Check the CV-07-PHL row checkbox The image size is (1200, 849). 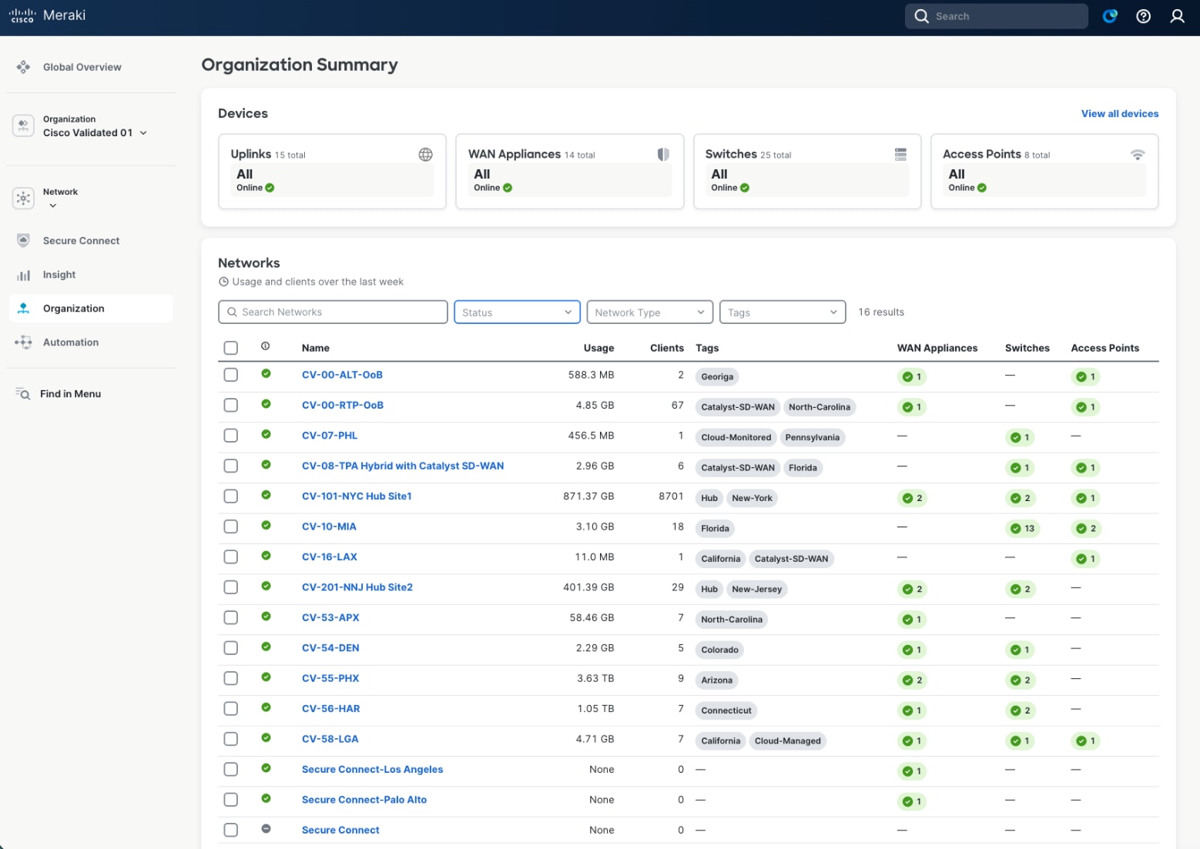[231, 436]
